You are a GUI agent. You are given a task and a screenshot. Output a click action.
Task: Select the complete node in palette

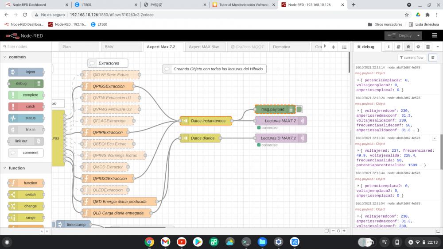[x=26, y=95]
